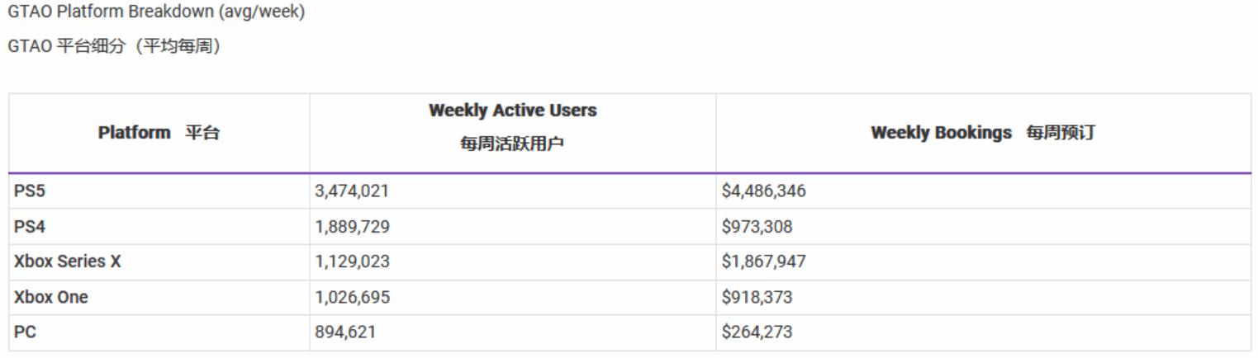1258x358 pixels.
Task: Select the Platform column header
Action: point(159,133)
